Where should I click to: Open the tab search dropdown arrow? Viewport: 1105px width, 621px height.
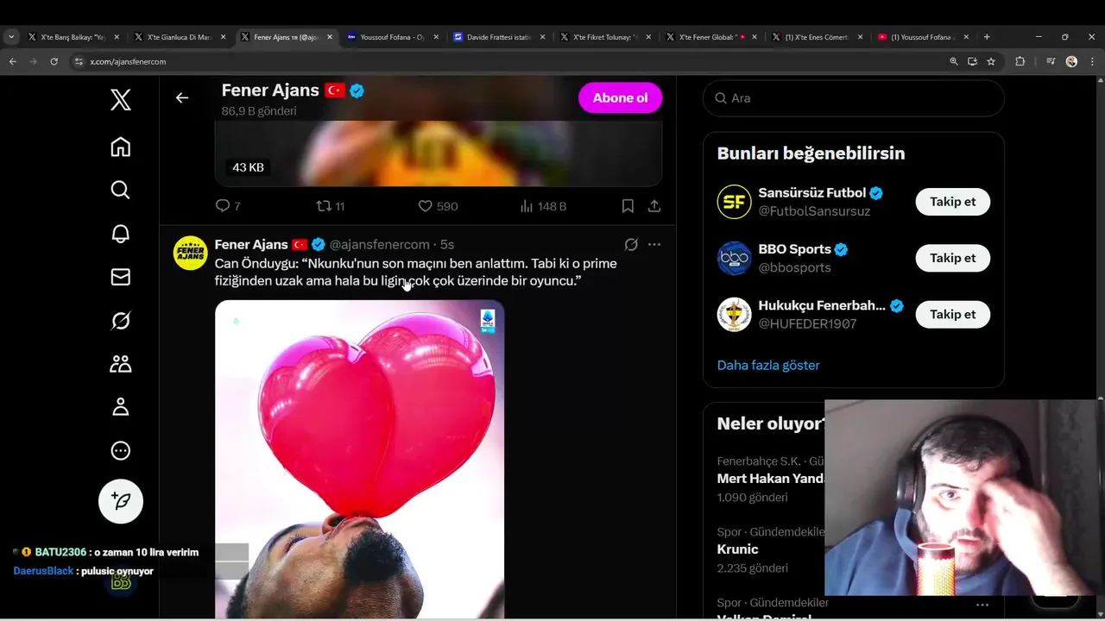(11, 37)
